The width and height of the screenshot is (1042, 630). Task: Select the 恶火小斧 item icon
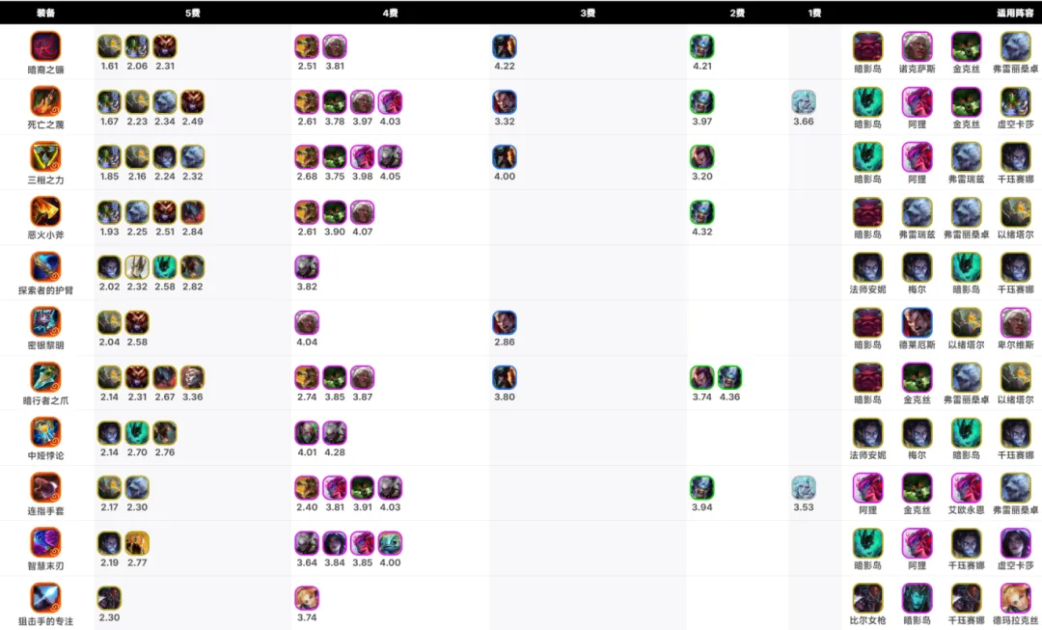[46, 212]
